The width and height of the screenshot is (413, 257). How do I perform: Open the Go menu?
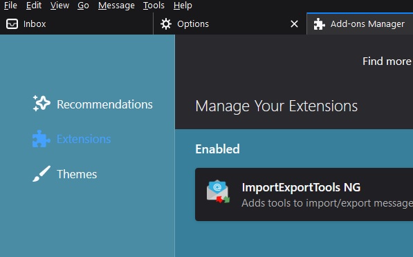tap(83, 6)
